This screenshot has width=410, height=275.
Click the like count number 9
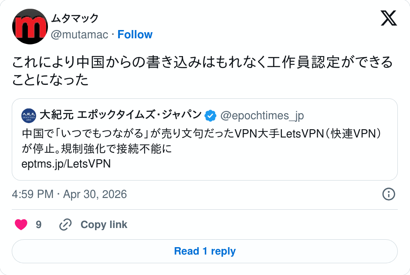(39, 225)
